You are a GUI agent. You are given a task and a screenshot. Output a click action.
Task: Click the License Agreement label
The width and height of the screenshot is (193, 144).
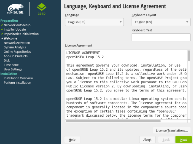click(78, 45)
